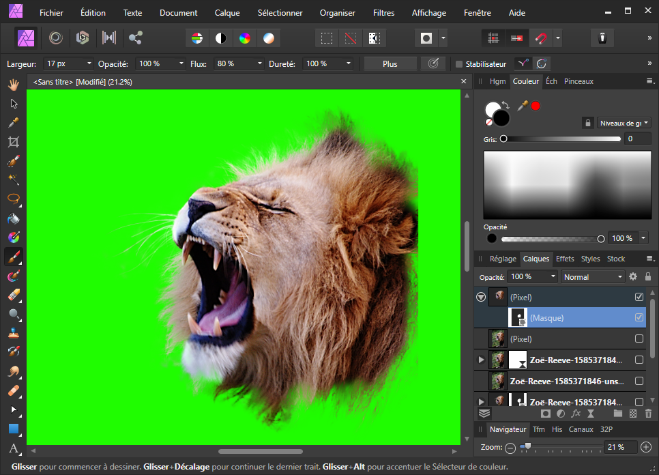Screen dimensions: 659x475
Task: Hide the (Masque) layer via its checkbox
Action: click(639, 317)
